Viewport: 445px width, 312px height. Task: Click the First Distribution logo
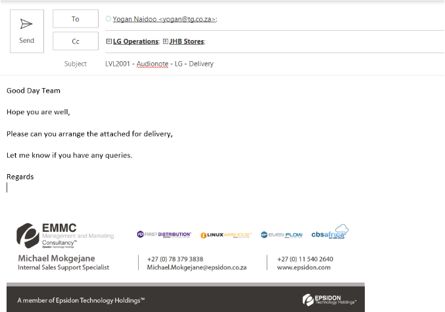click(164, 234)
